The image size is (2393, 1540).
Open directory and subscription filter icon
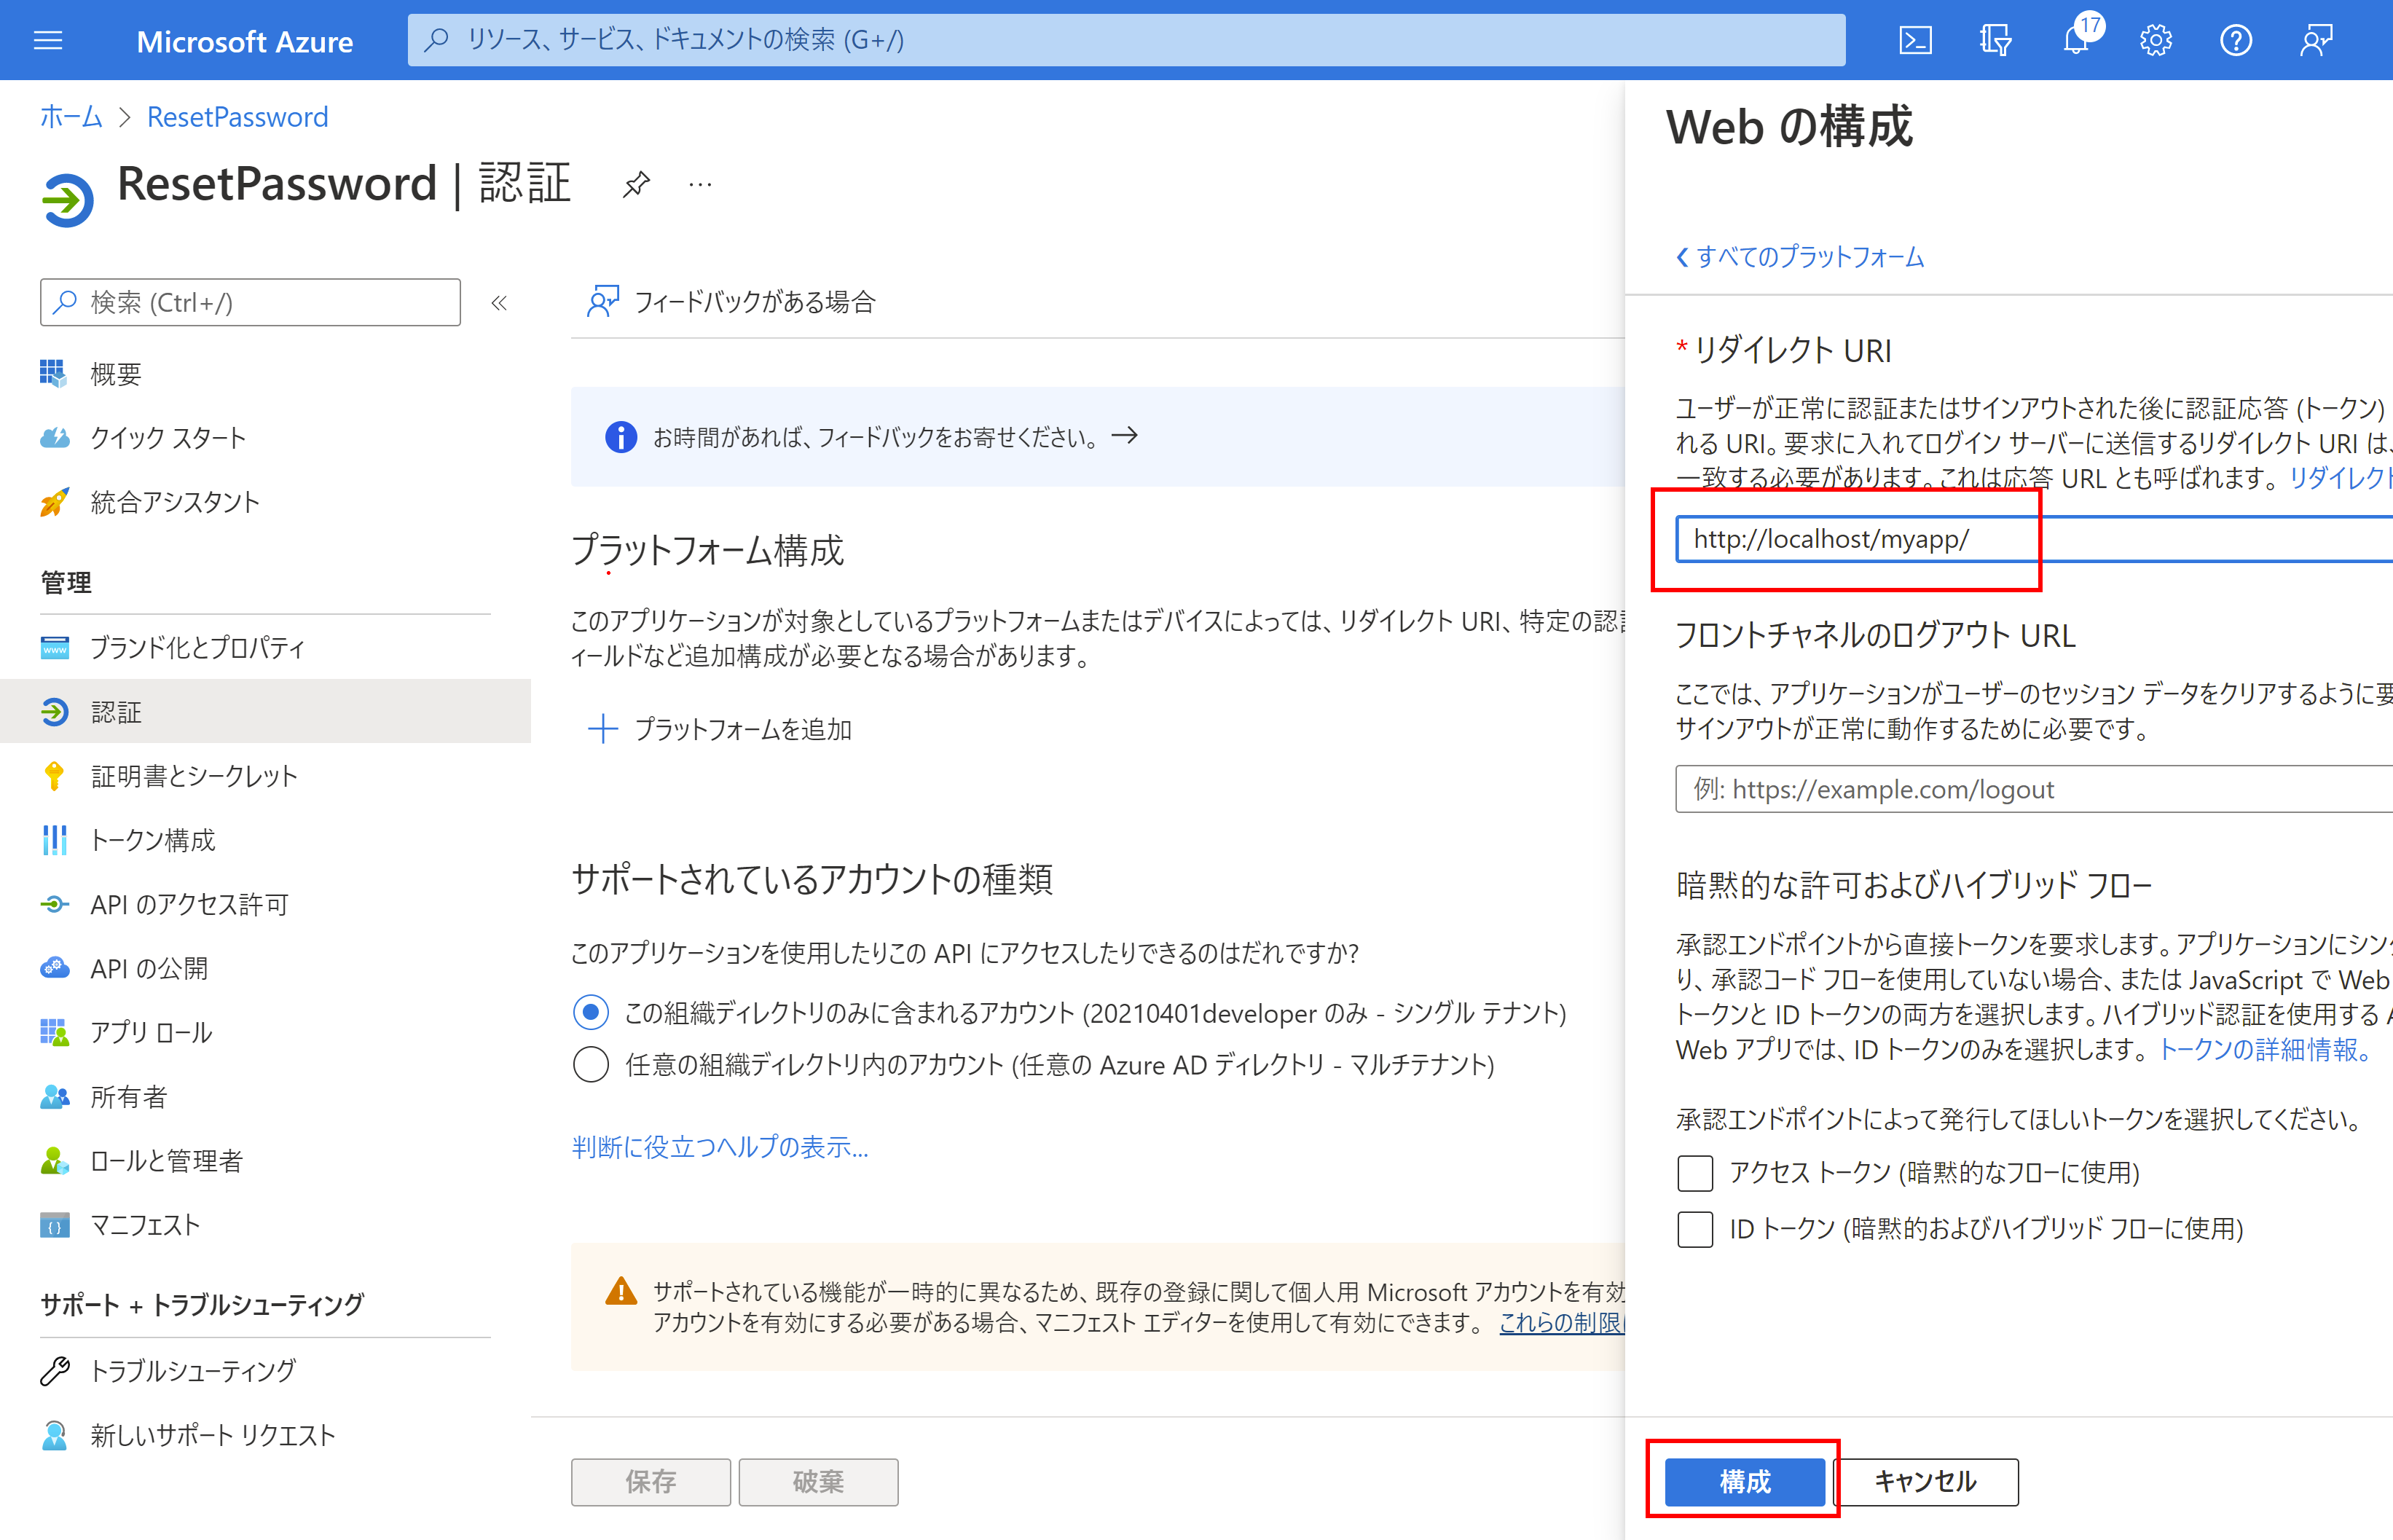pos(1995,41)
